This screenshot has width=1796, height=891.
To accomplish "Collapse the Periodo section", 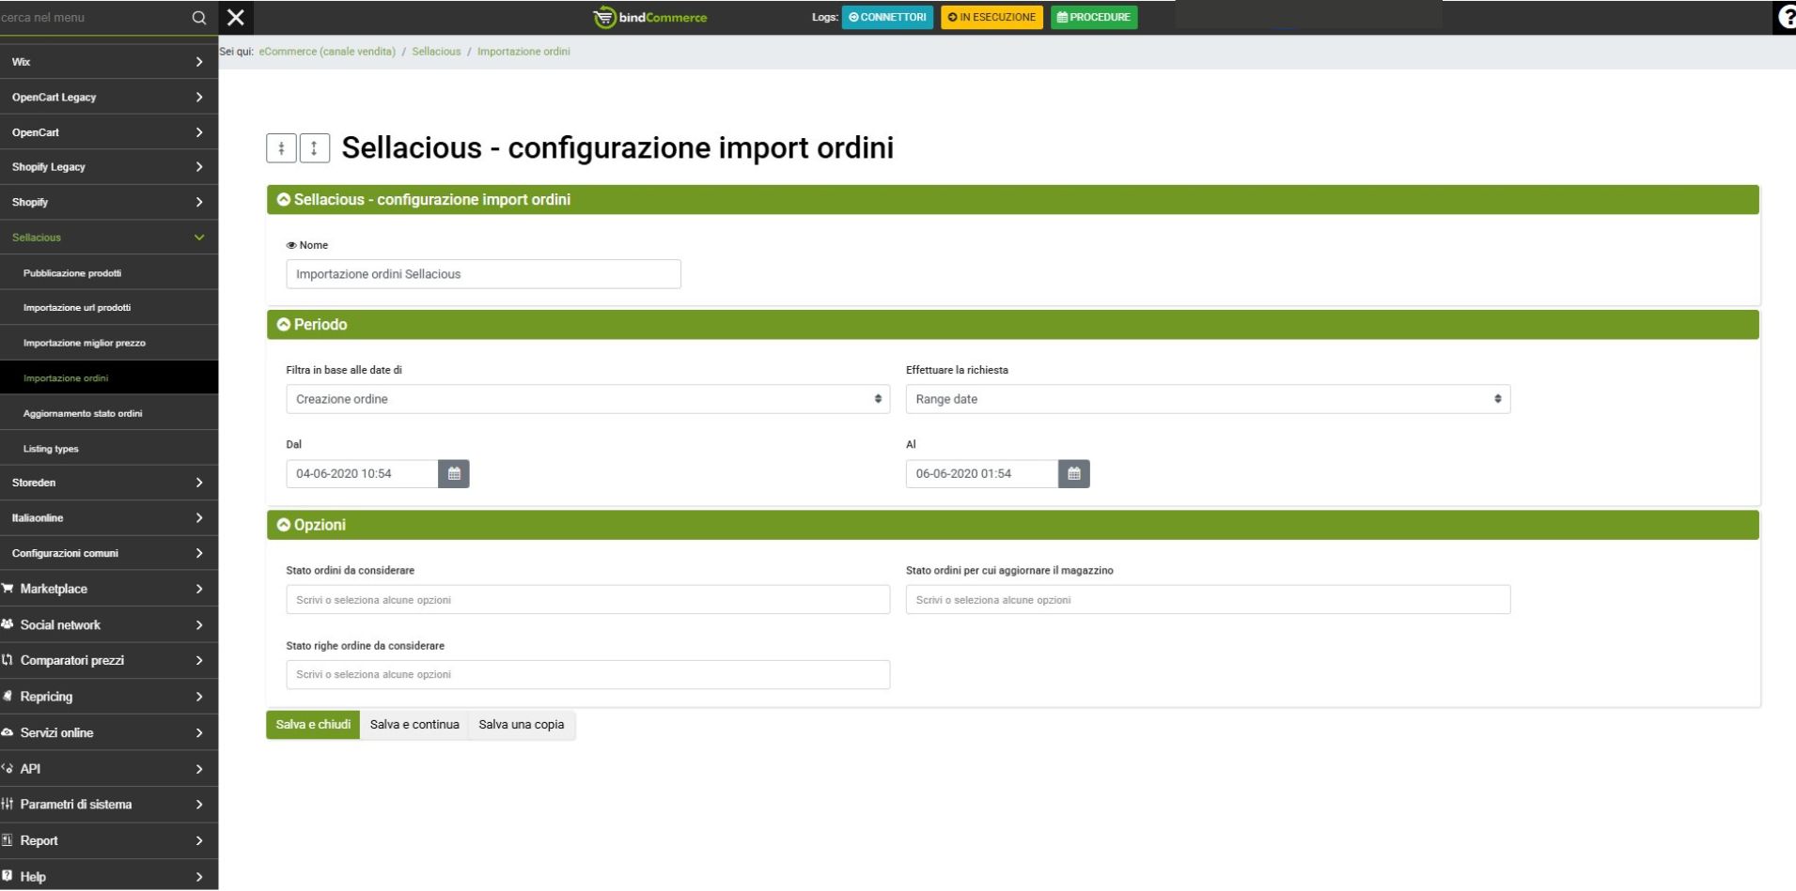I will [283, 325].
